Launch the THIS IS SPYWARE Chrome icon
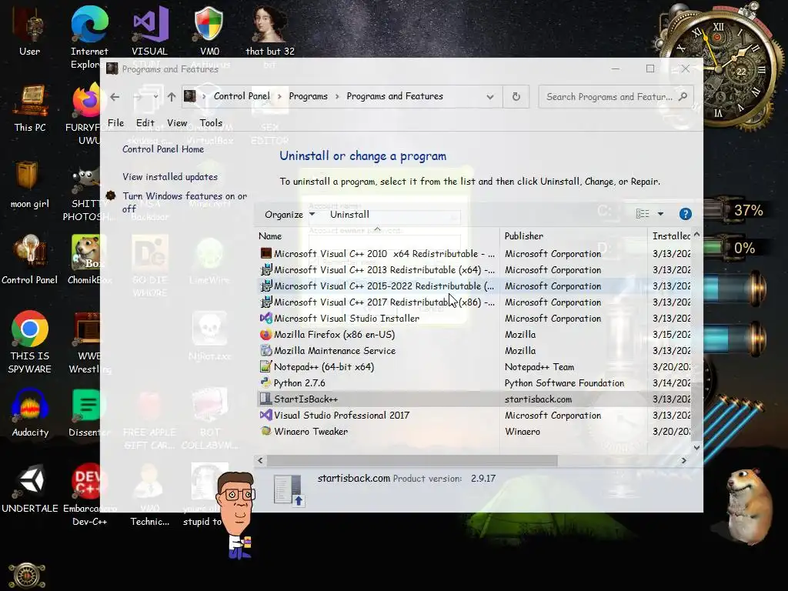 coord(30,342)
